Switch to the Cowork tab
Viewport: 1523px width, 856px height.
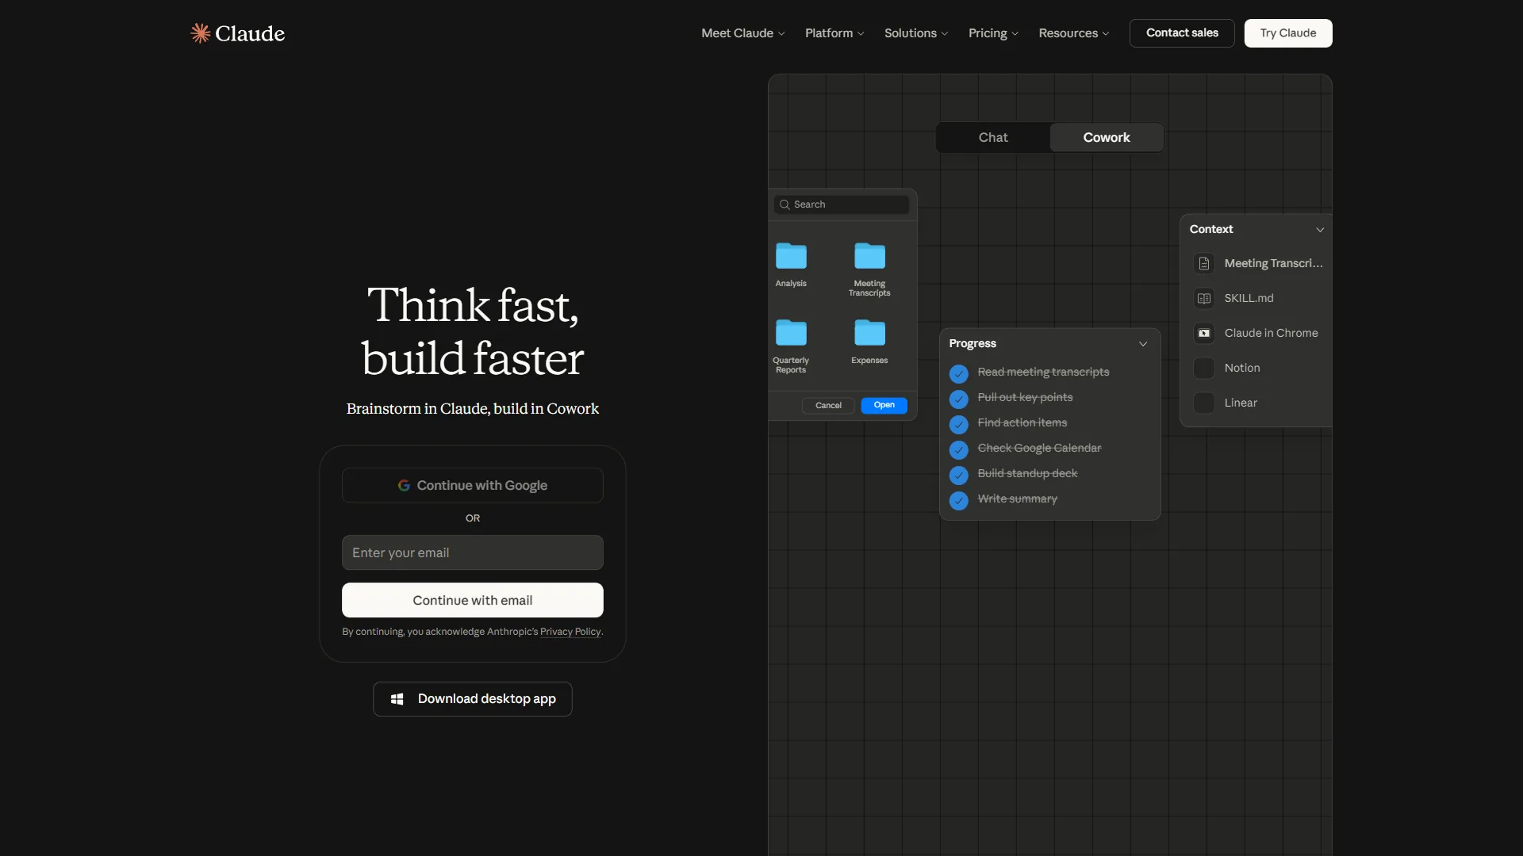(1107, 137)
